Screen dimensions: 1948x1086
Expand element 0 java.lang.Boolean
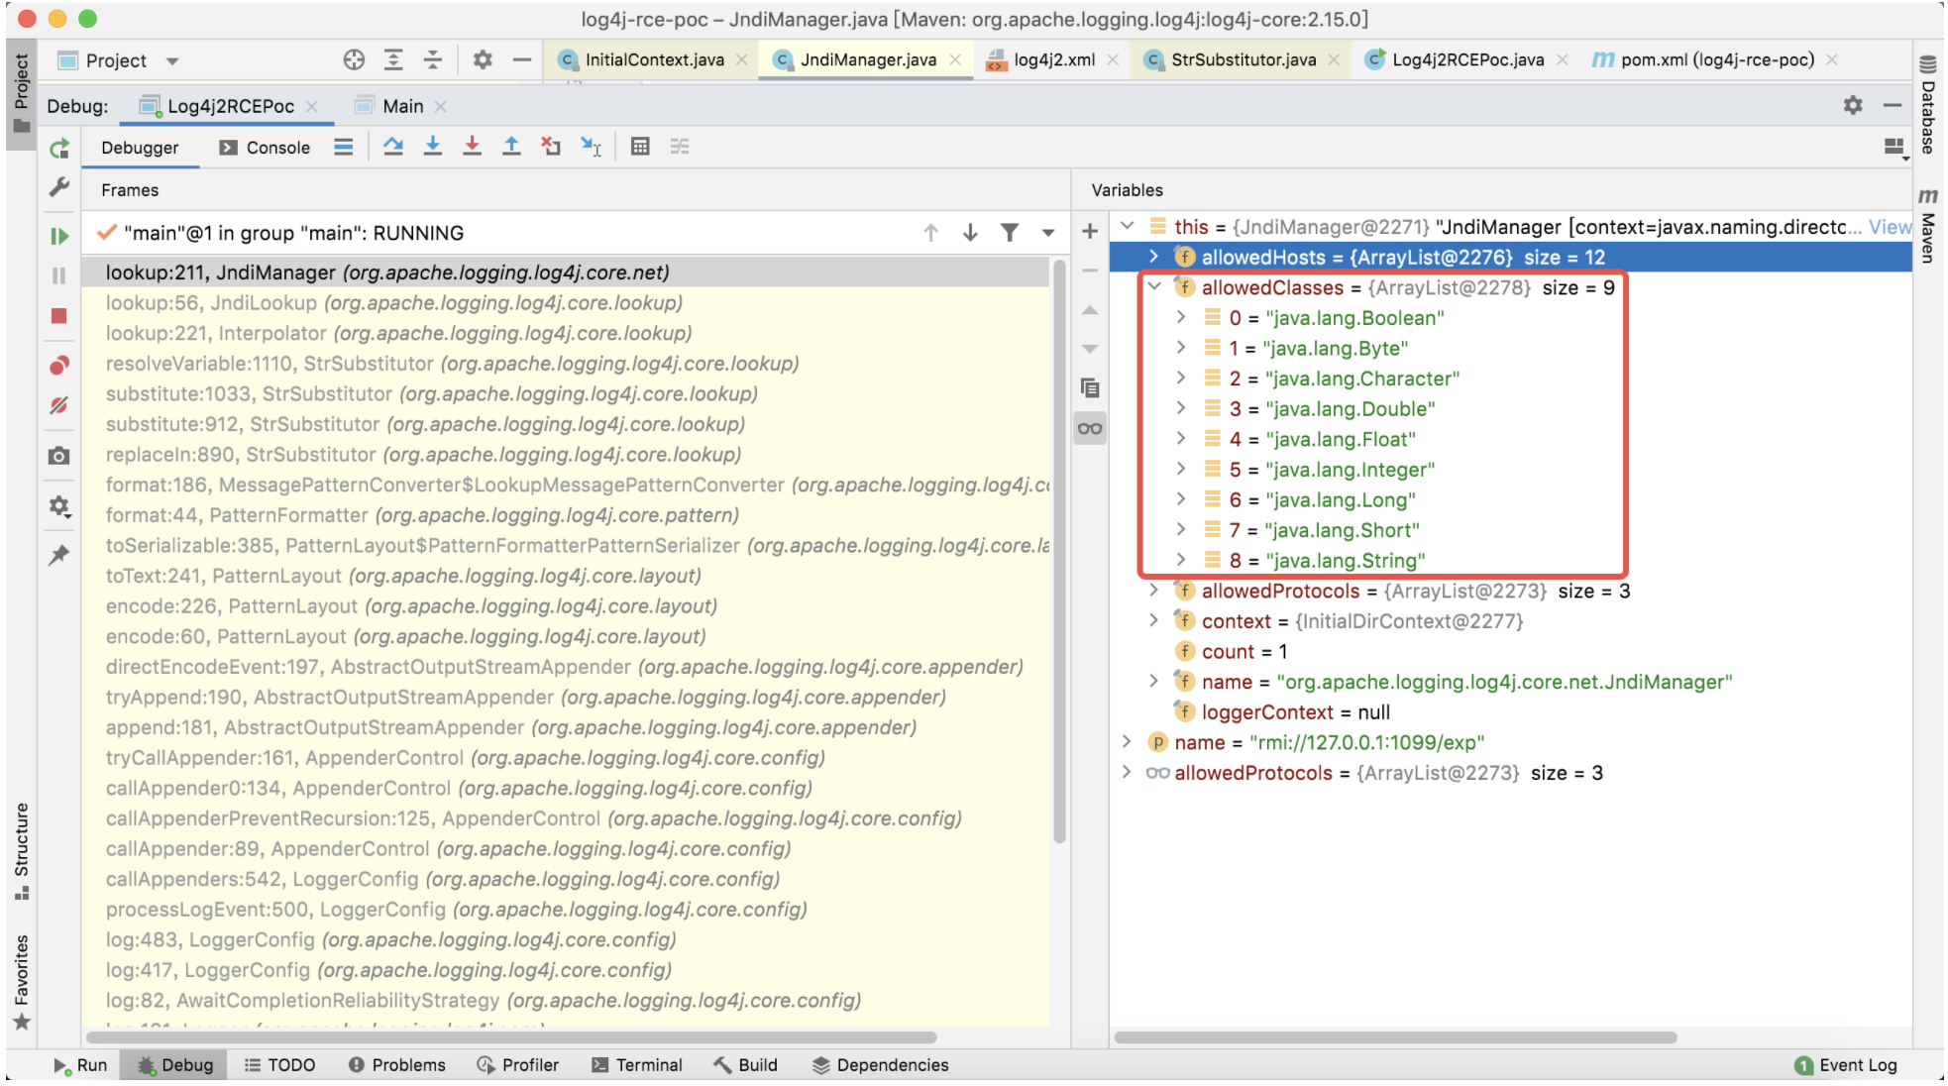[x=1181, y=317]
